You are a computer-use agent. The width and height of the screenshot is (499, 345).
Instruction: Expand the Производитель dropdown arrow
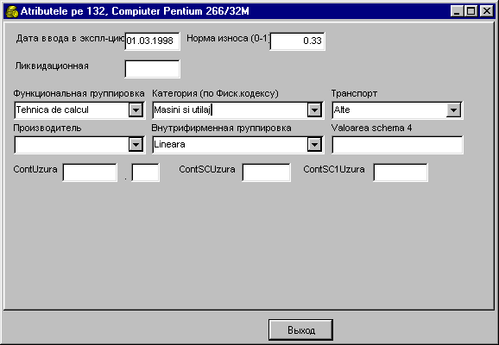pyautogui.click(x=136, y=145)
